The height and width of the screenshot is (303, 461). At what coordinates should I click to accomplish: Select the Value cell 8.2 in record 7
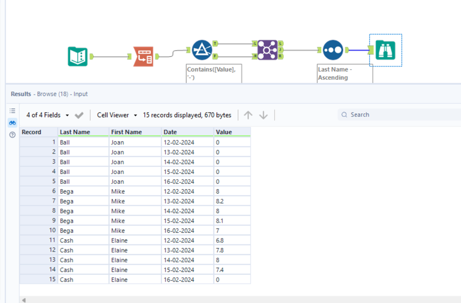pyautogui.click(x=232, y=201)
